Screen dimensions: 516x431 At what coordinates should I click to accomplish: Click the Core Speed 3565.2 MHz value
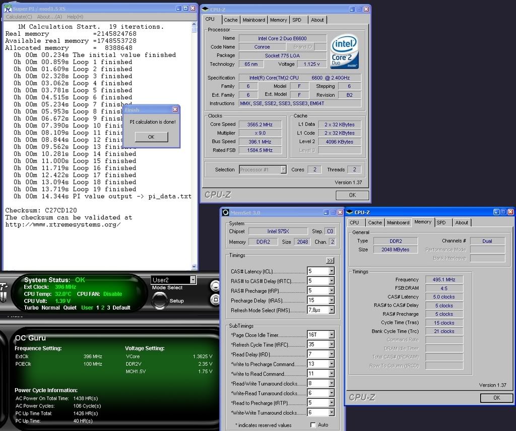coord(260,125)
